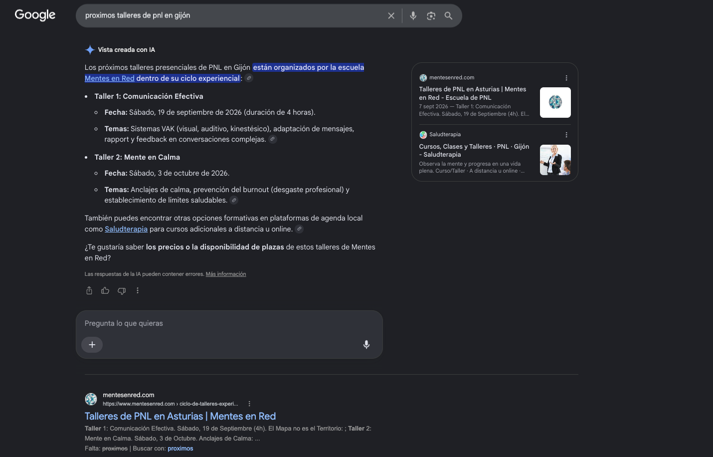
Task: Open the 'Más información' link
Action: point(226,274)
